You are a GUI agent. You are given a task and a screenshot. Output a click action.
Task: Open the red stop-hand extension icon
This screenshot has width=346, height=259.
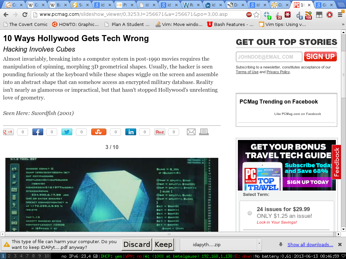pyautogui.click(x=329, y=15)
